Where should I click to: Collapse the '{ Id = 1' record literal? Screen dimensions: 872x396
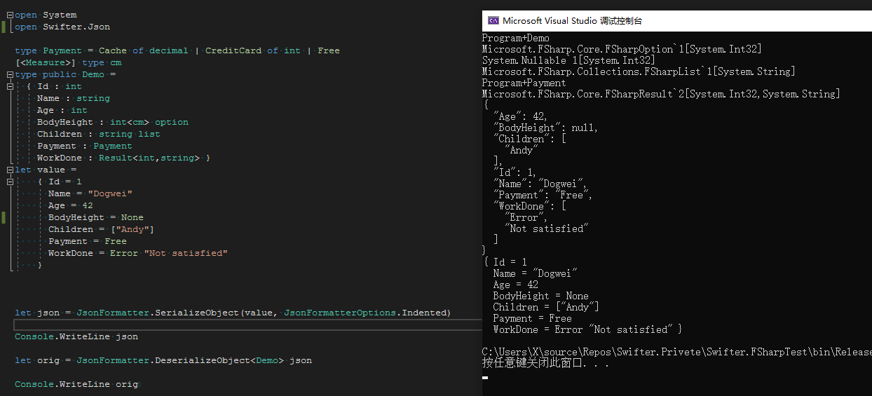click(11, 182)
